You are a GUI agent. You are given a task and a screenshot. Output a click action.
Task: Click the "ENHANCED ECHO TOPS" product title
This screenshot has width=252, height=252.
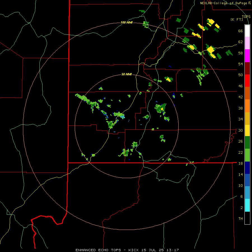(x=98, y=250)
